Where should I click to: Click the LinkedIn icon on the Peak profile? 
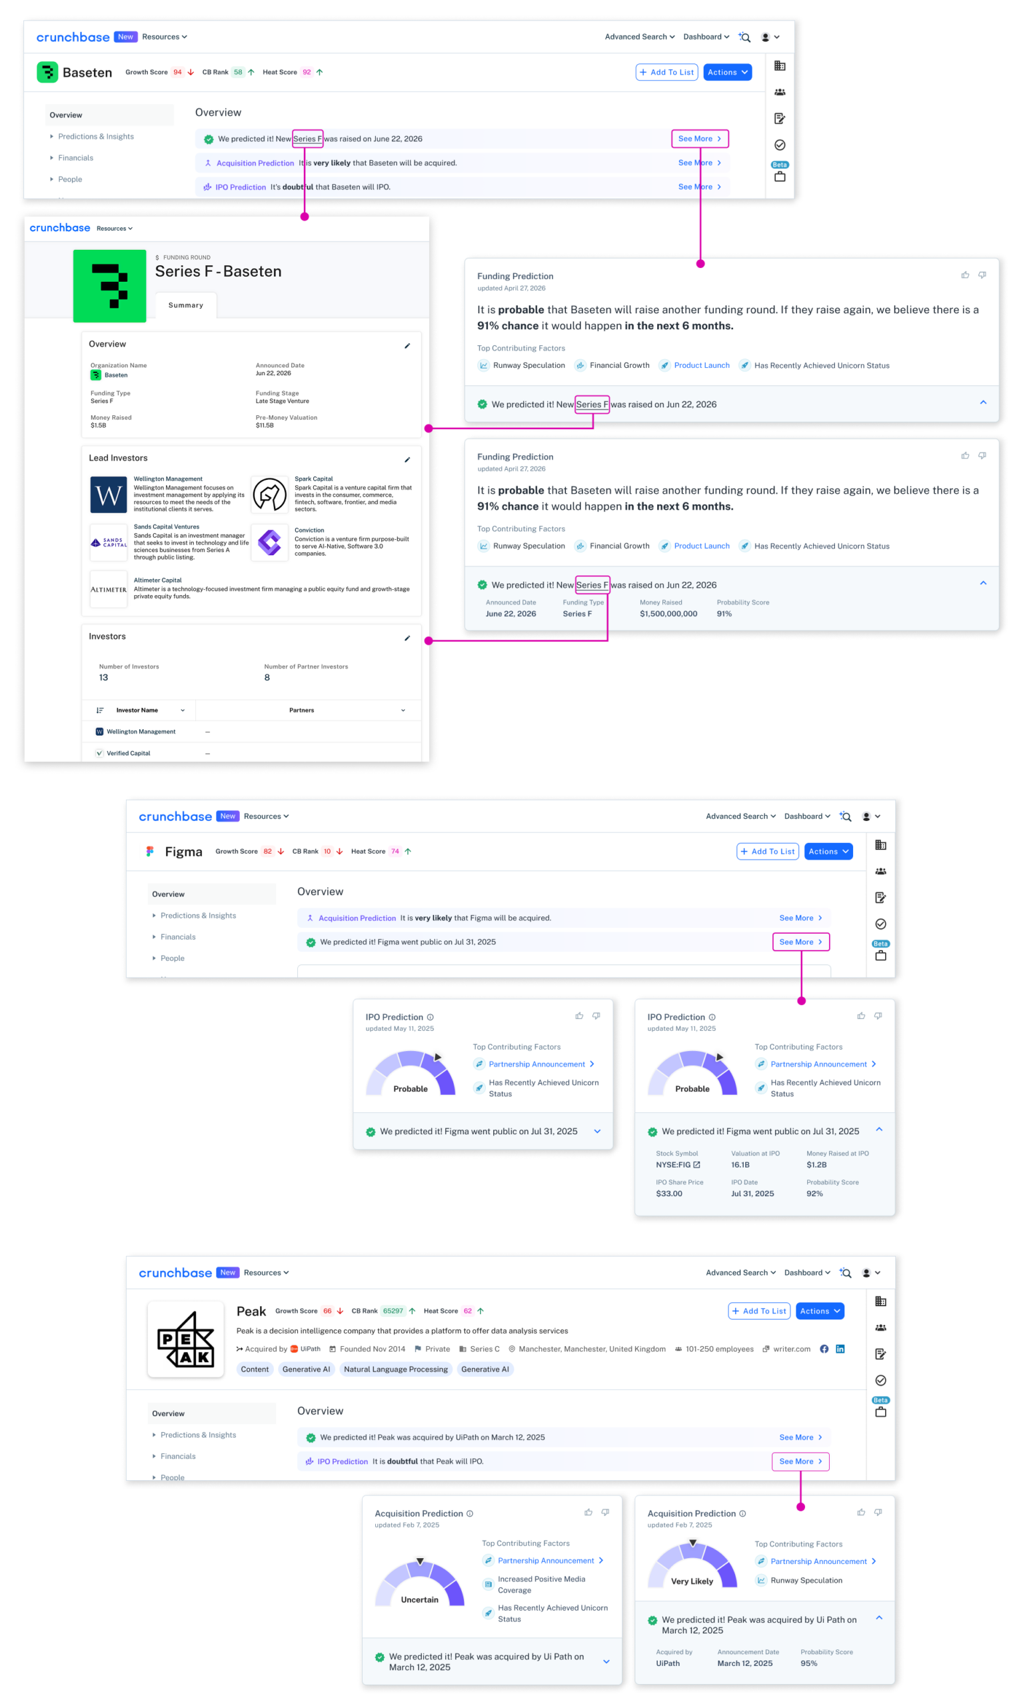pos(840,1349)
